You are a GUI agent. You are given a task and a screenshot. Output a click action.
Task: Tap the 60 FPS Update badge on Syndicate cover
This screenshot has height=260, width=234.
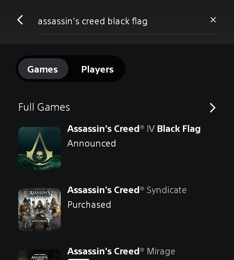[39, 221]
